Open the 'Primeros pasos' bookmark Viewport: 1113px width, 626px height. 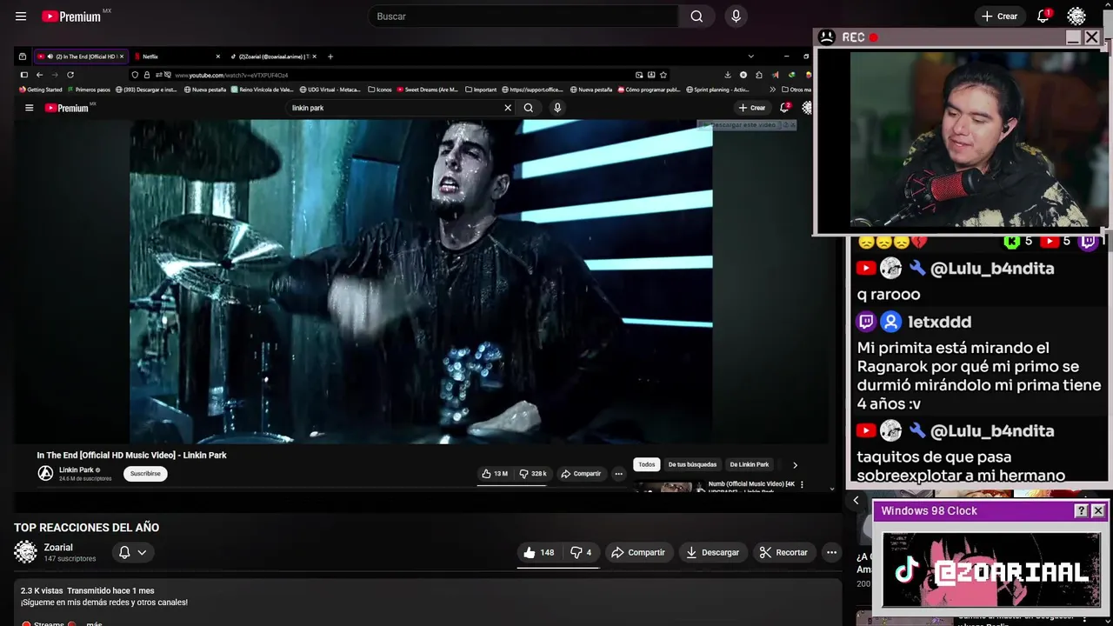tap(89, 90)
